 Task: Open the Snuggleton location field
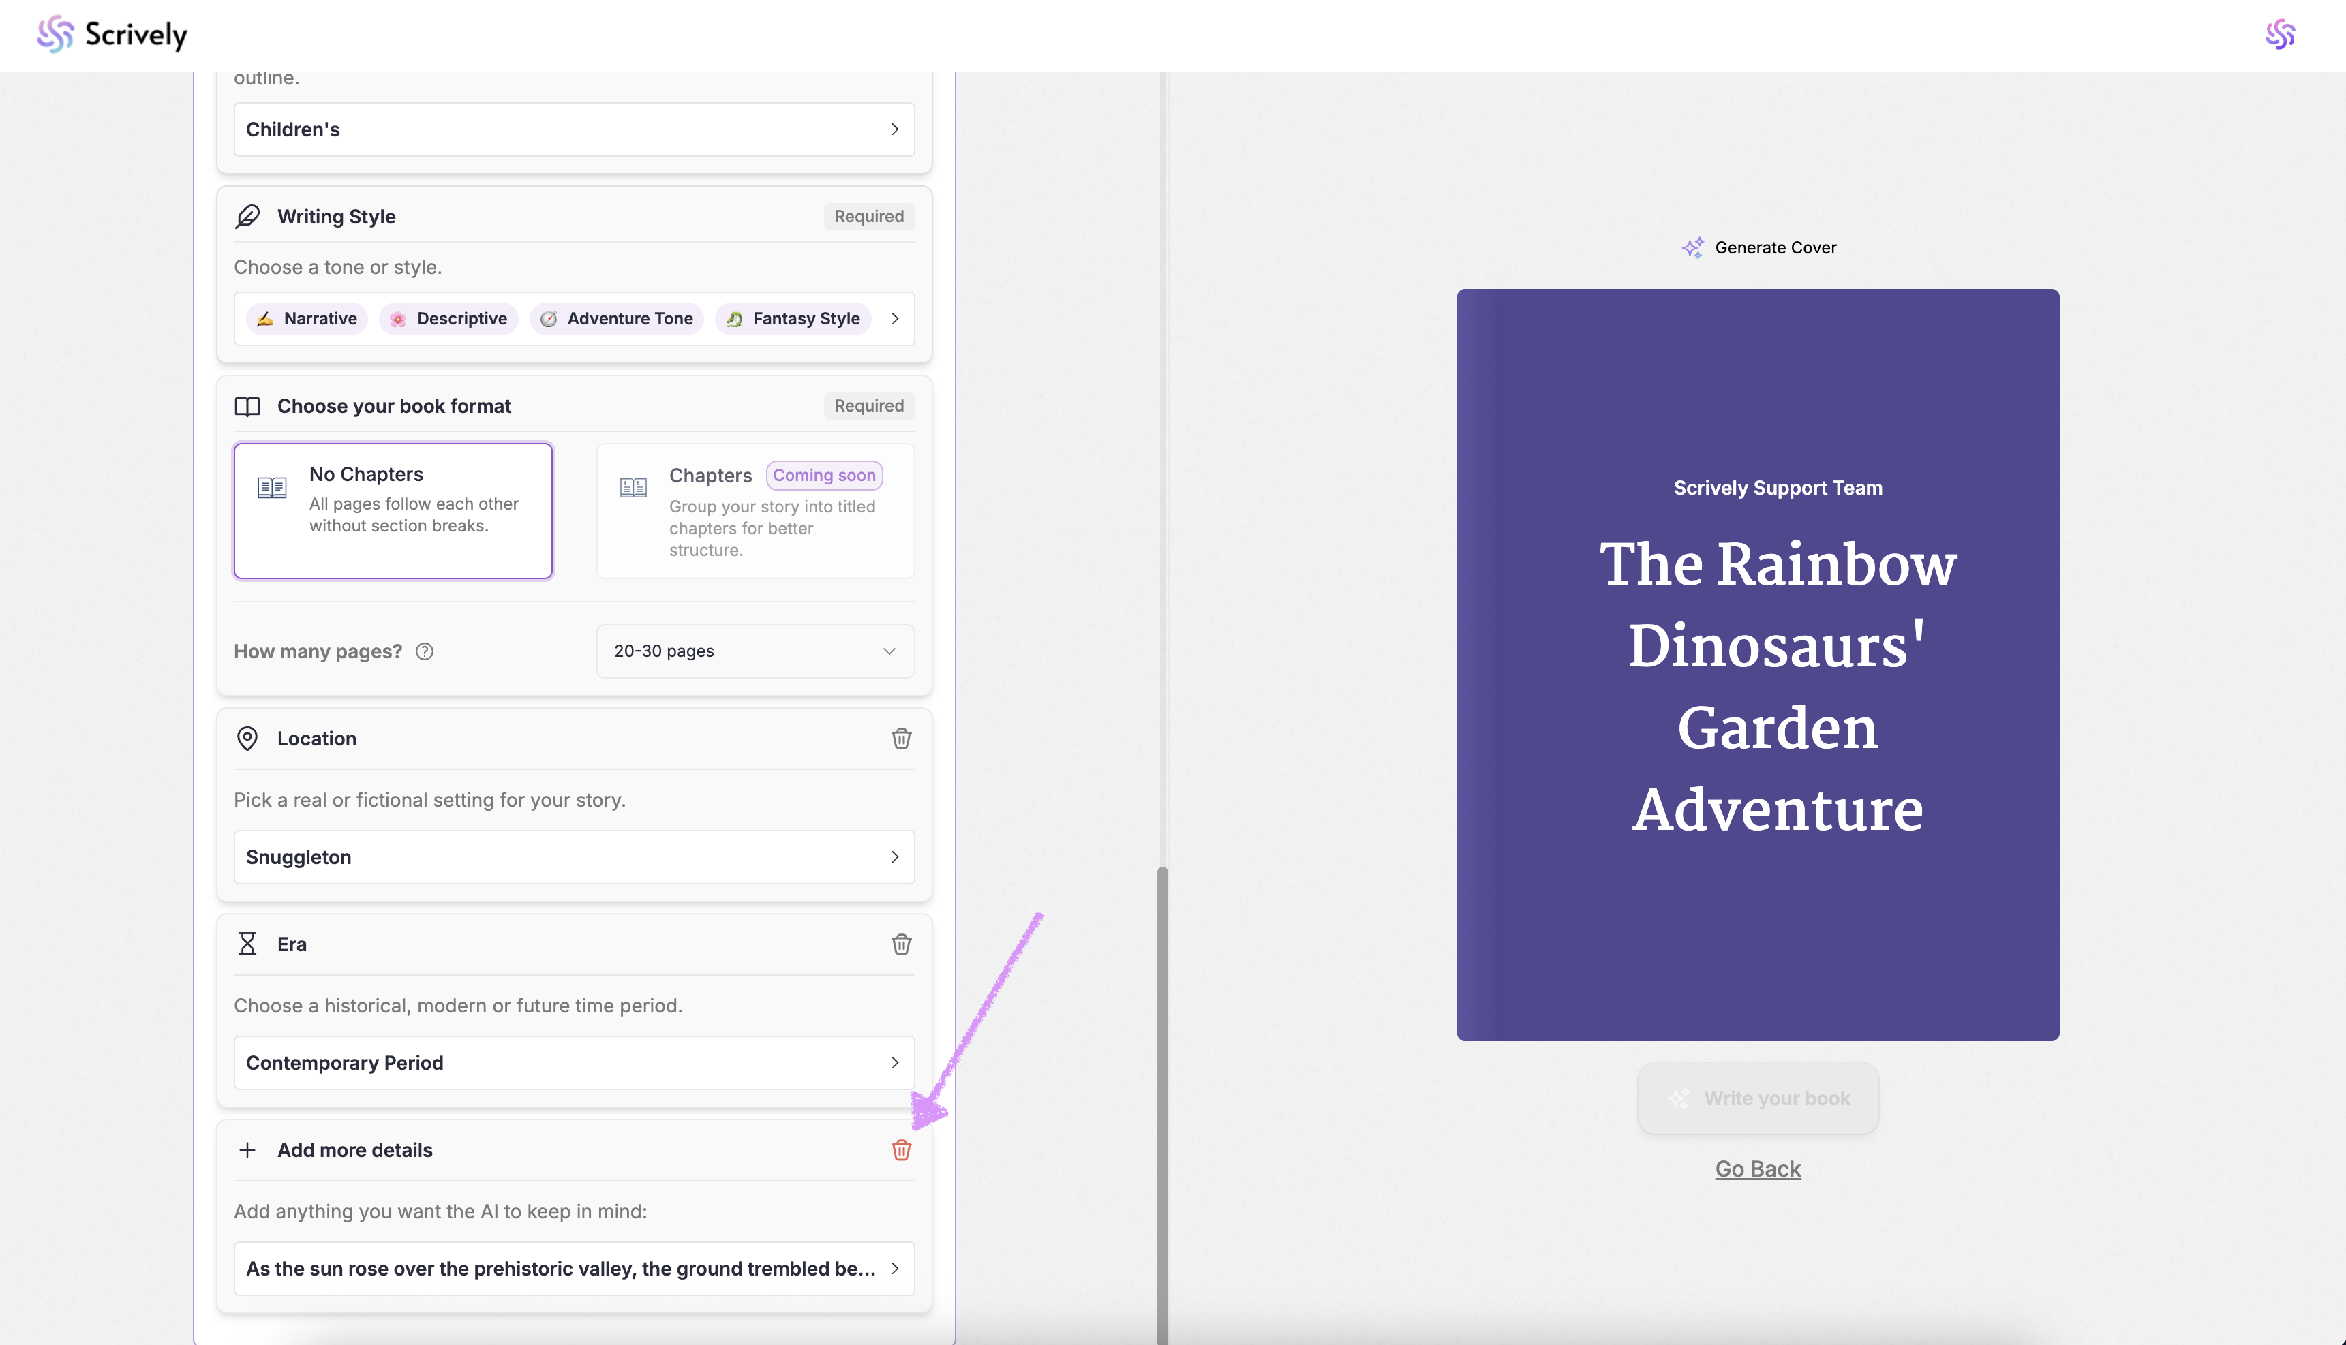[x=573, y=857]
